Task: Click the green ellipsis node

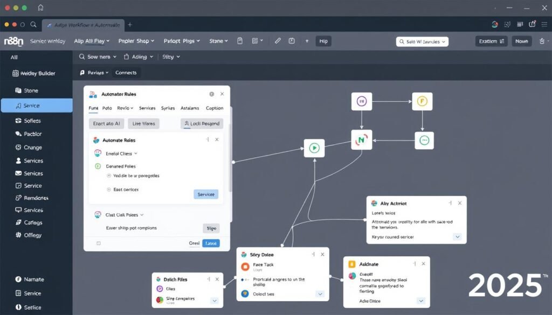Action: pyautogui.click(x=424, y=140)
